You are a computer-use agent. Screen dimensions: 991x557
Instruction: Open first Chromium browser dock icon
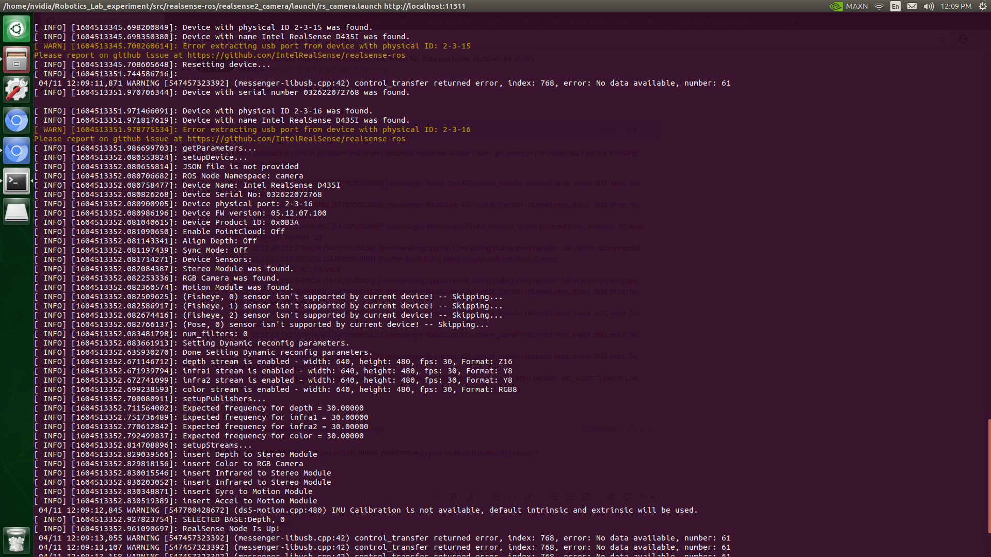(x=17, y=121)
